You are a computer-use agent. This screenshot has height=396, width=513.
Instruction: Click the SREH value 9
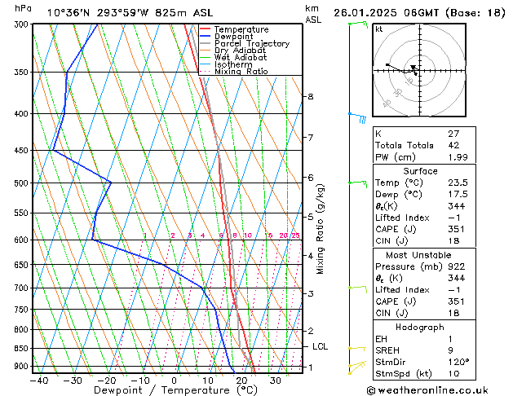450,350
